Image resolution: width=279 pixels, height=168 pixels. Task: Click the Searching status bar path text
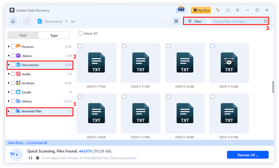[x=28, y=143]
